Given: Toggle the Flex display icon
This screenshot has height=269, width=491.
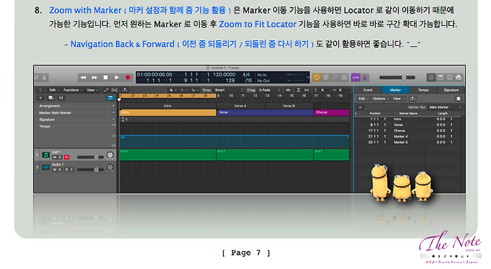Looking at the screenshot, I should (115, 90).
